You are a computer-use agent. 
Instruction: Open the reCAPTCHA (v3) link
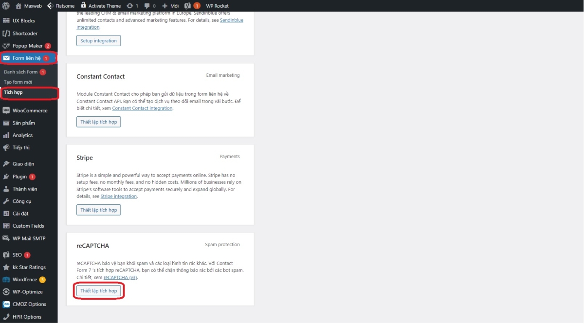pos(120,277)
